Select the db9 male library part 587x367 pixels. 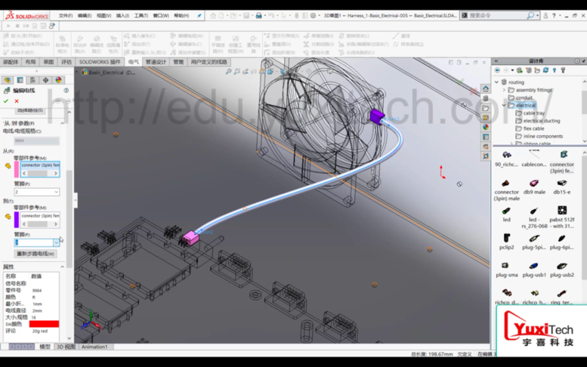coord(534,187)
